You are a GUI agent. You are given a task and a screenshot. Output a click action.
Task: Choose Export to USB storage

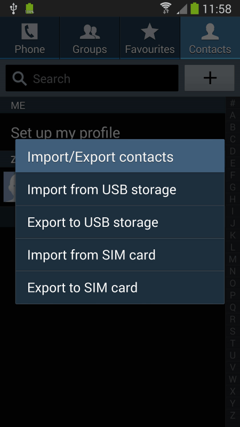120,222
